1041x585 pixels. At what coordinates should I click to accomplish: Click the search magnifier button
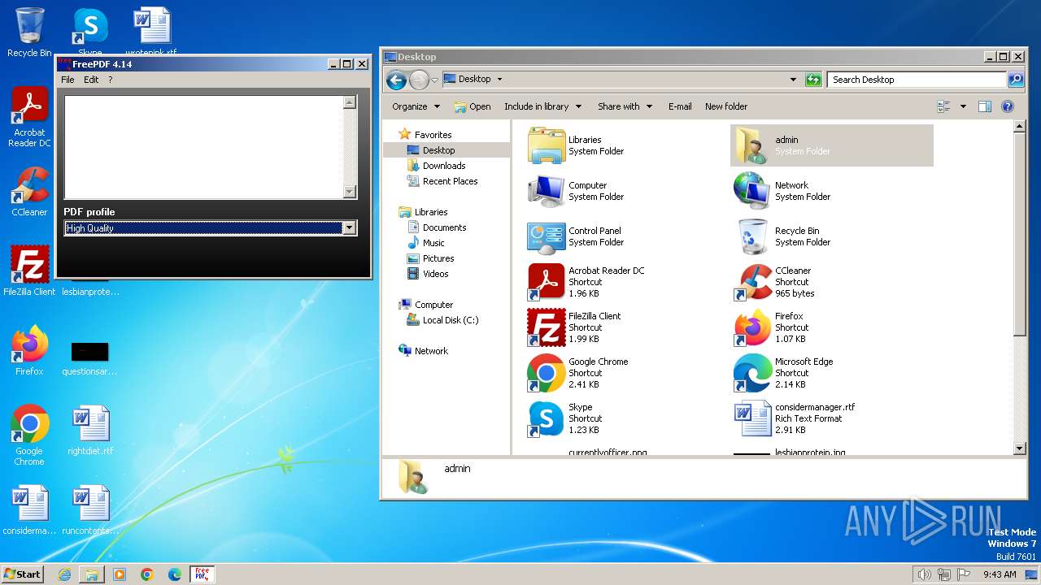coord(1015,80)
